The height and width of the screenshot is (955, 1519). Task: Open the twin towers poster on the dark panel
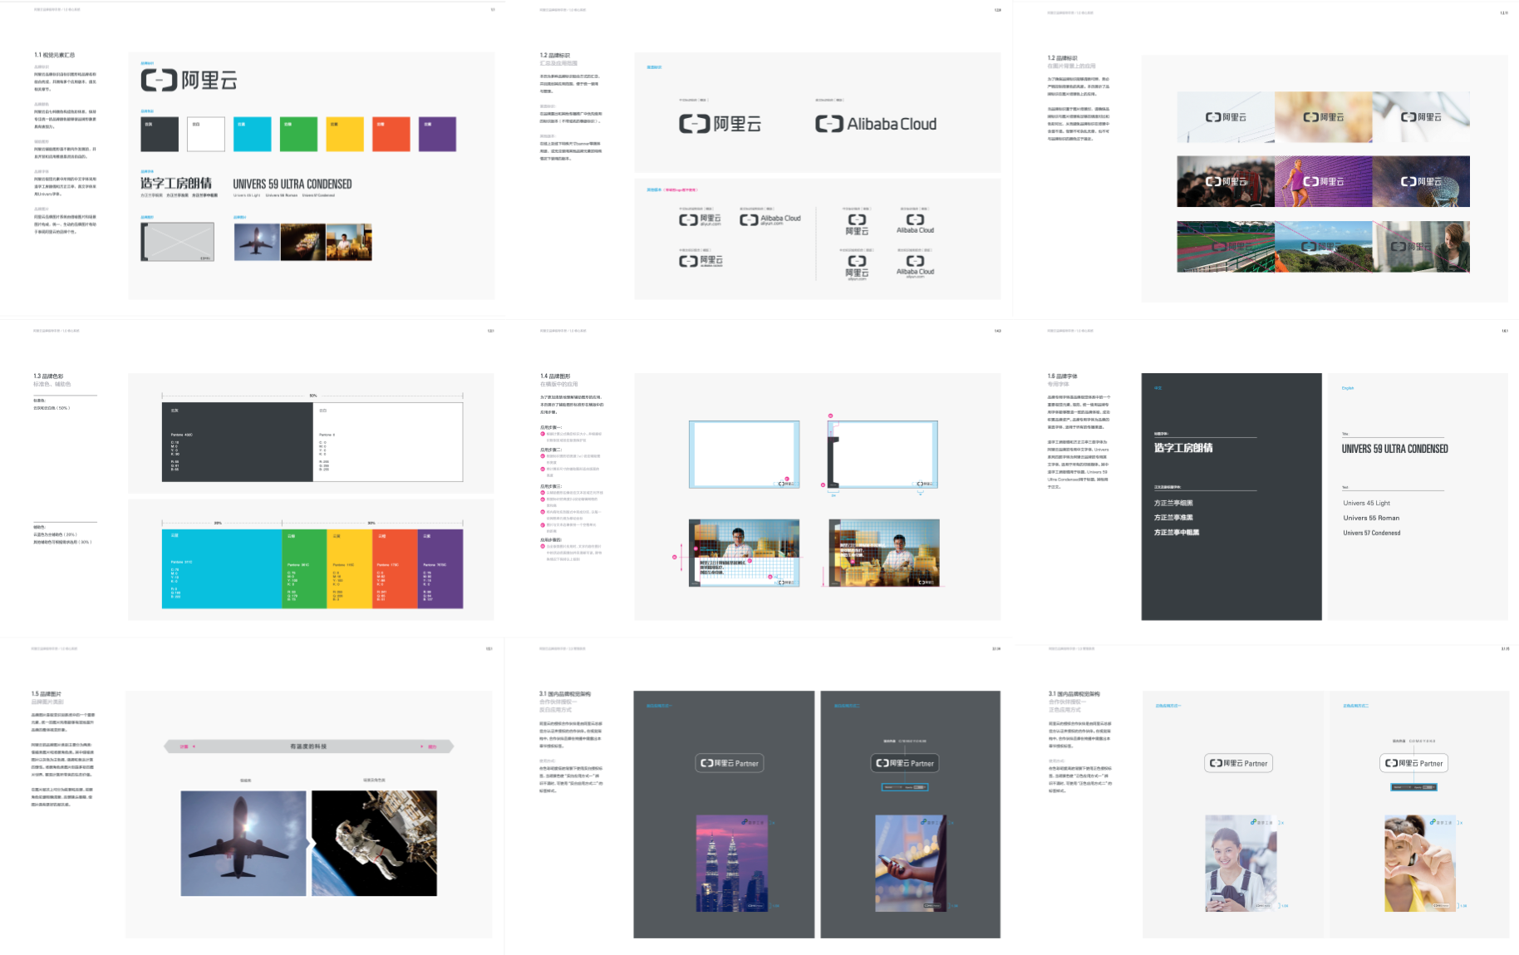point(733,864)
